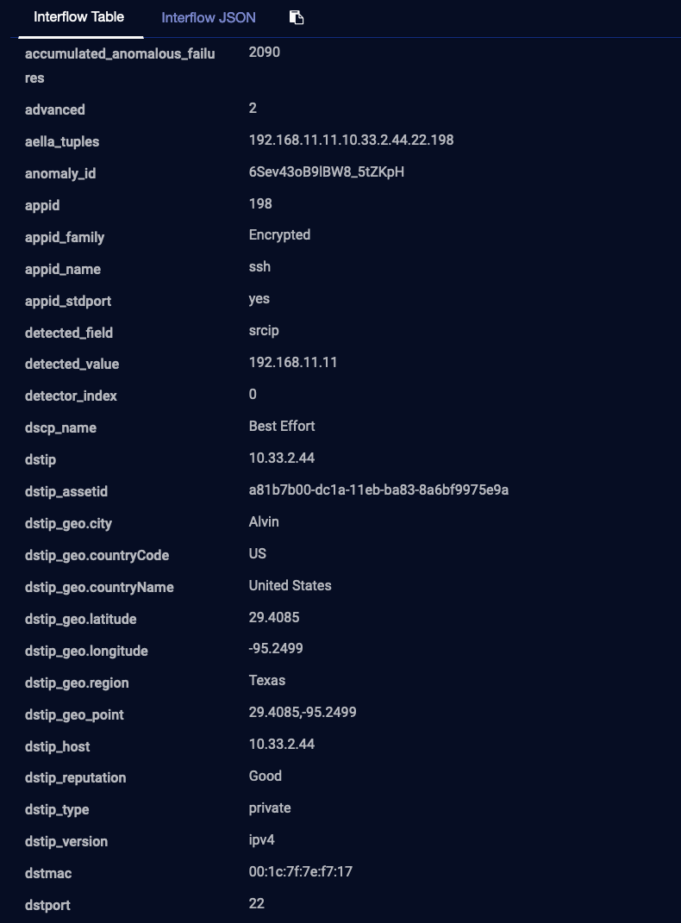Click the dstip value 10.33.2.44
Screen dimensions: 681x923
pos(282,458)
